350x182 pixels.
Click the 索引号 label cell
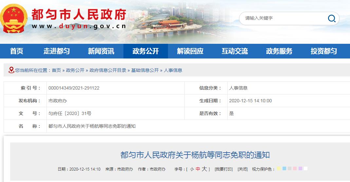(25, 88)
